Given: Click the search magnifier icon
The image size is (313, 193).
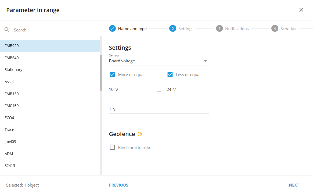Looking at the screenshot, I should pyautogui.click(x=7, y=30).
